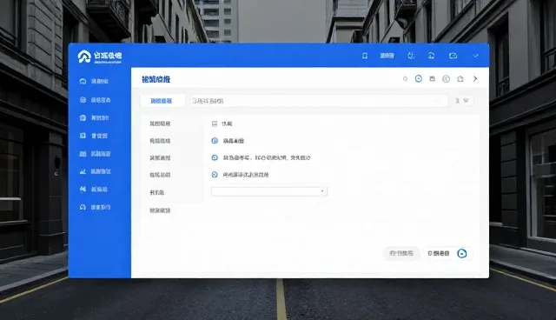Click the clock-like icon in the blue header
The width and height of the screenshot is (556, 320).
(411, 56)
